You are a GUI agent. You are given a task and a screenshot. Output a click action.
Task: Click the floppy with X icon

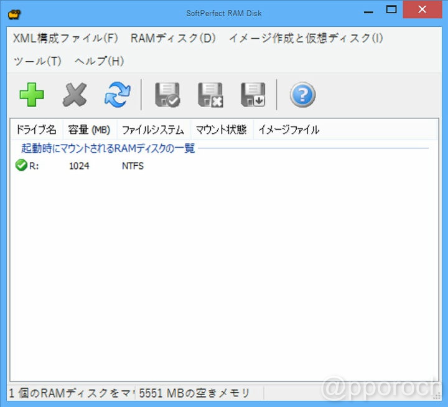pyautogui.click(x=210, y=95)
